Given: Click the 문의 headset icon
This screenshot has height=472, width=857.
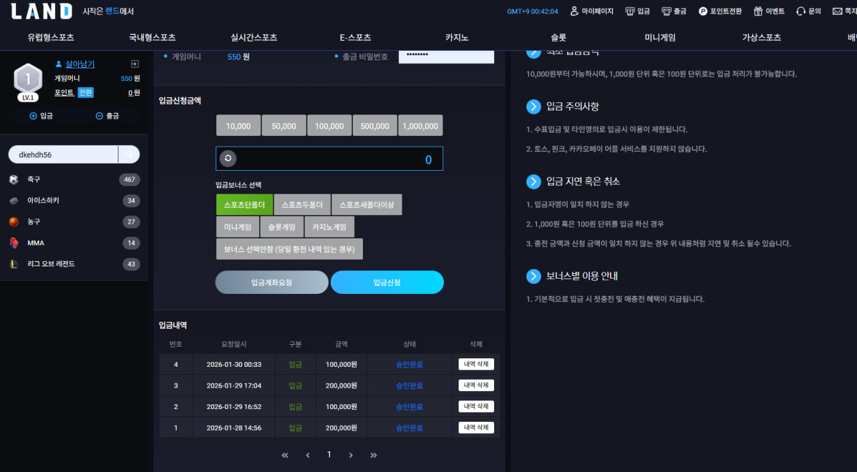Looking at the screenshot, I should (x=801, y=11).
